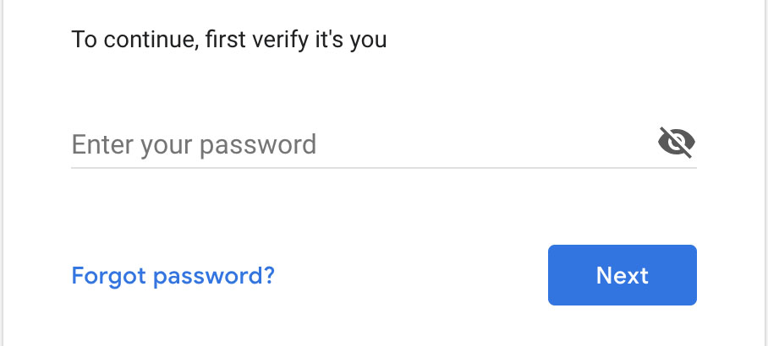Image resolution: width=768 pixels, height=346 pixels.
Task: Start password recovery via Forgot password?
Action: tap(173, 276)
